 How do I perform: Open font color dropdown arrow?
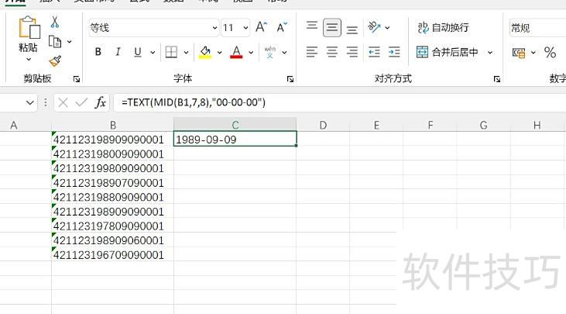pos(251,53)
